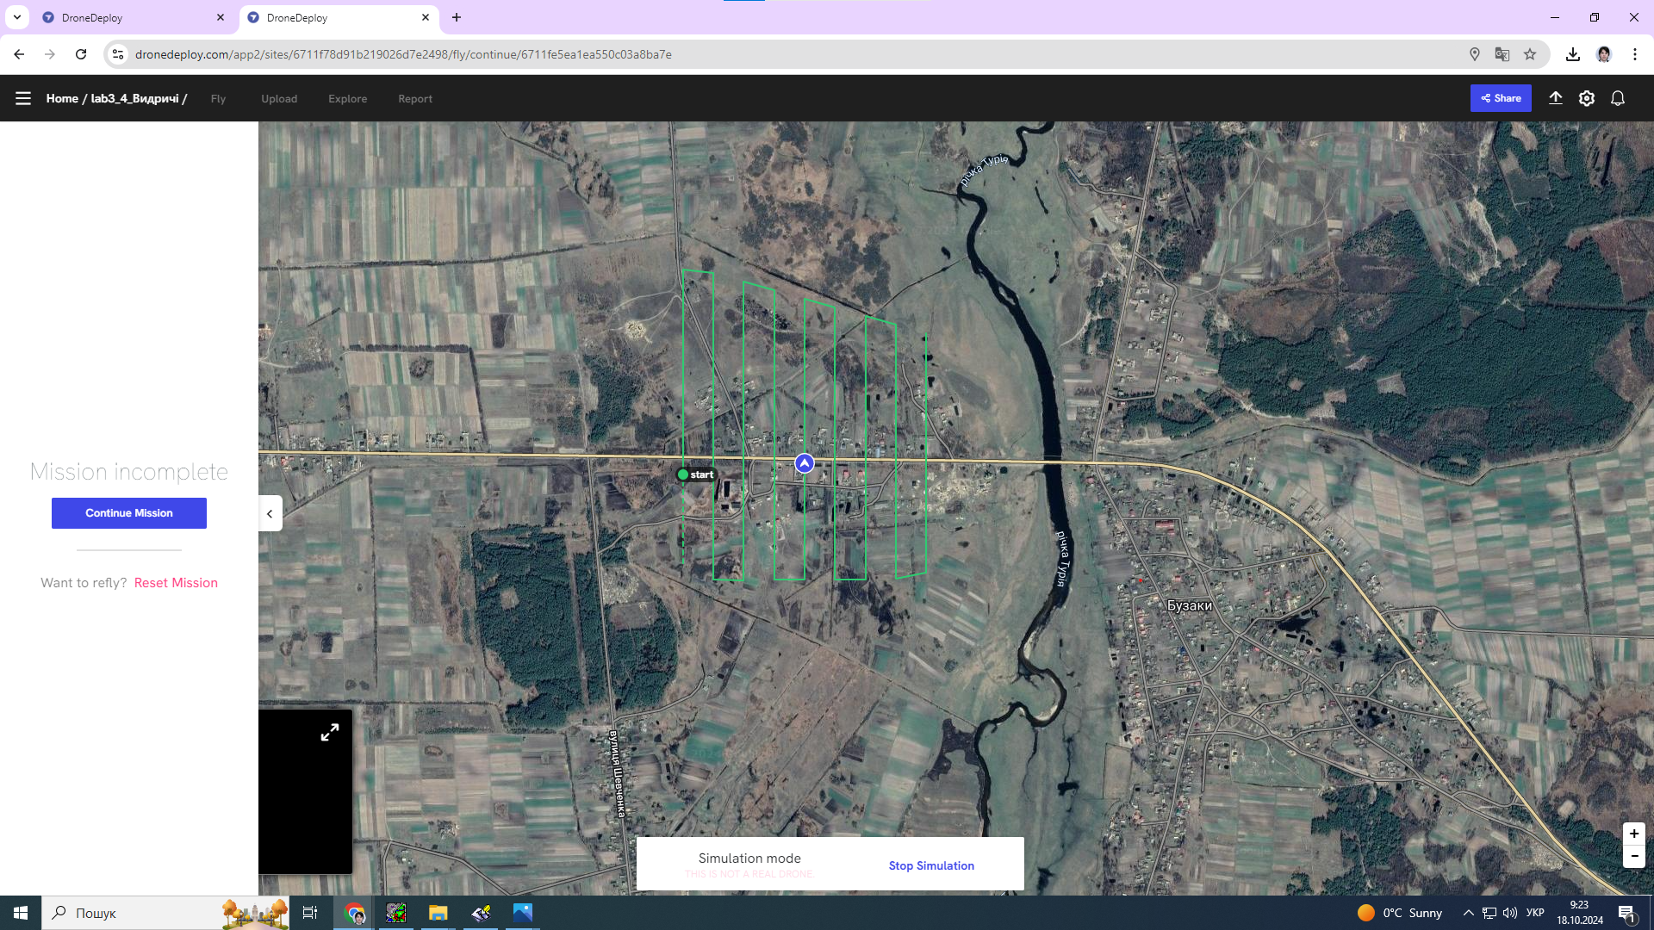Collapse the left side panel chevron
Viewport: 1654px width, 930px height.
(270, 514)
